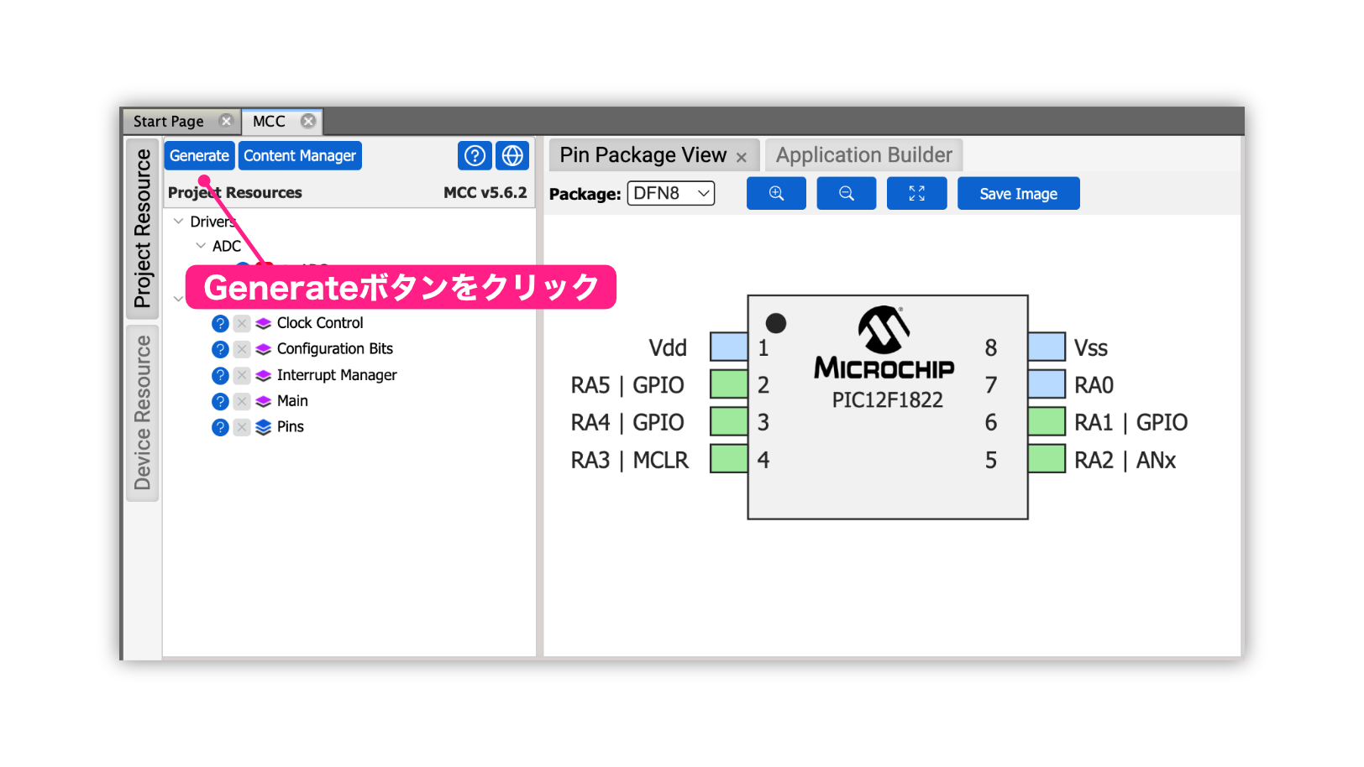Remove Clock Control with its X icon
This screenshot has height=767, width=1364.
tap(242, 324)
